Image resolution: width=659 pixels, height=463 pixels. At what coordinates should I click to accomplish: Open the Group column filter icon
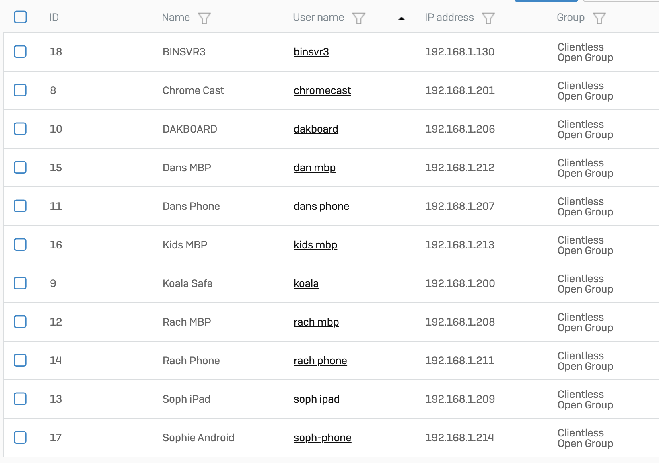pyautogui.click(x=599, y=18)
